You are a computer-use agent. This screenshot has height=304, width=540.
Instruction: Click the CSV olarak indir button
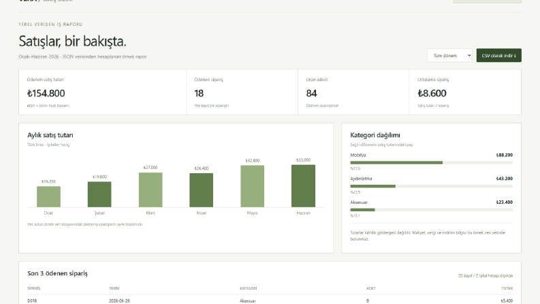(x=498, y=55)
